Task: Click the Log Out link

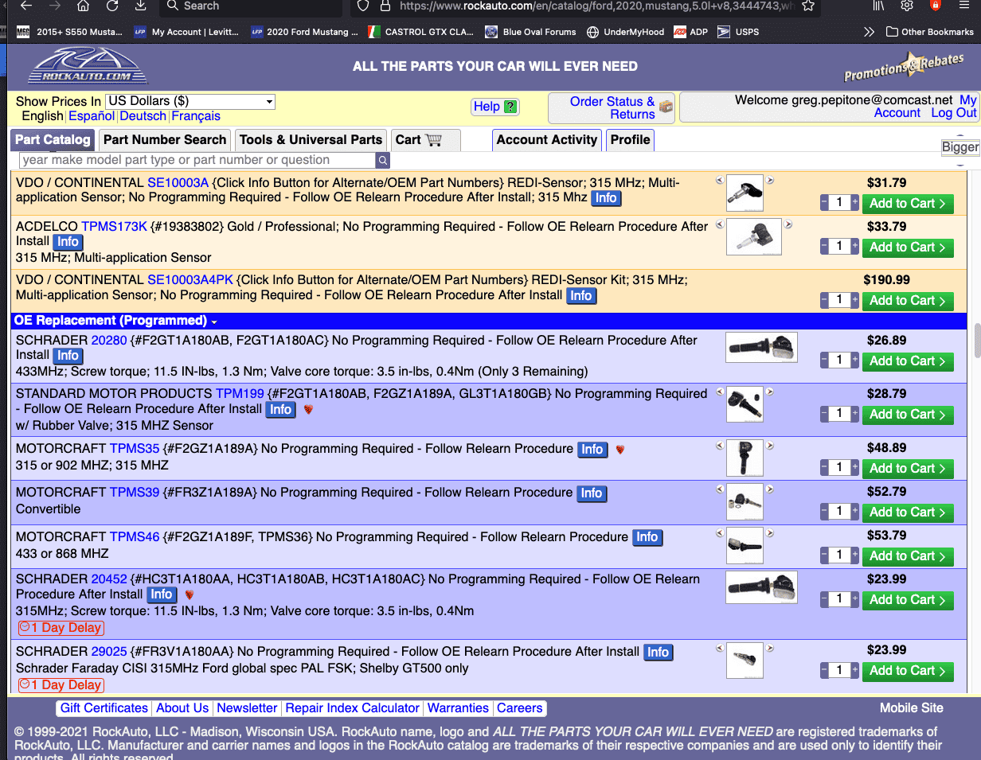Action: click(954, 113)
